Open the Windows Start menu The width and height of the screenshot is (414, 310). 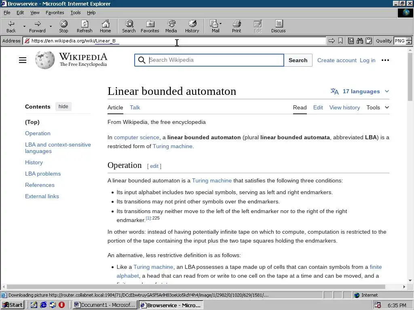13,305
